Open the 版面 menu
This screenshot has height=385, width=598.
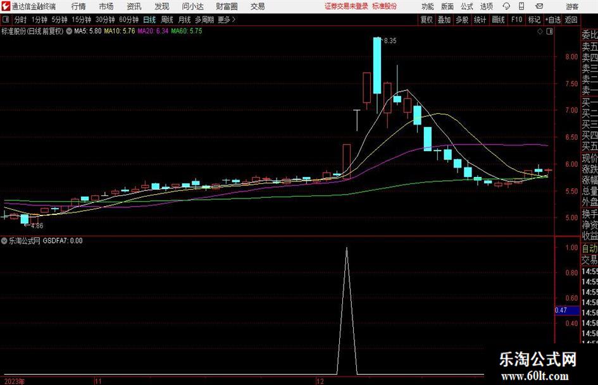(x=447, y=6)
